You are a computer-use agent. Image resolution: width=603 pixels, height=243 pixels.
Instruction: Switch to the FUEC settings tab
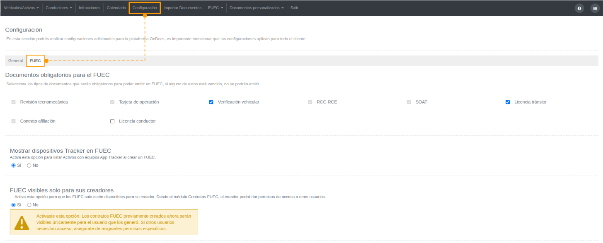coord(35,61)
